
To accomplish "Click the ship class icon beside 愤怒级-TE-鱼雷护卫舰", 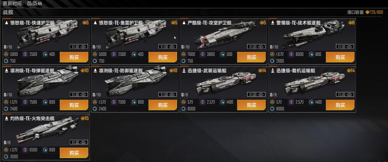I will point(95,23).
